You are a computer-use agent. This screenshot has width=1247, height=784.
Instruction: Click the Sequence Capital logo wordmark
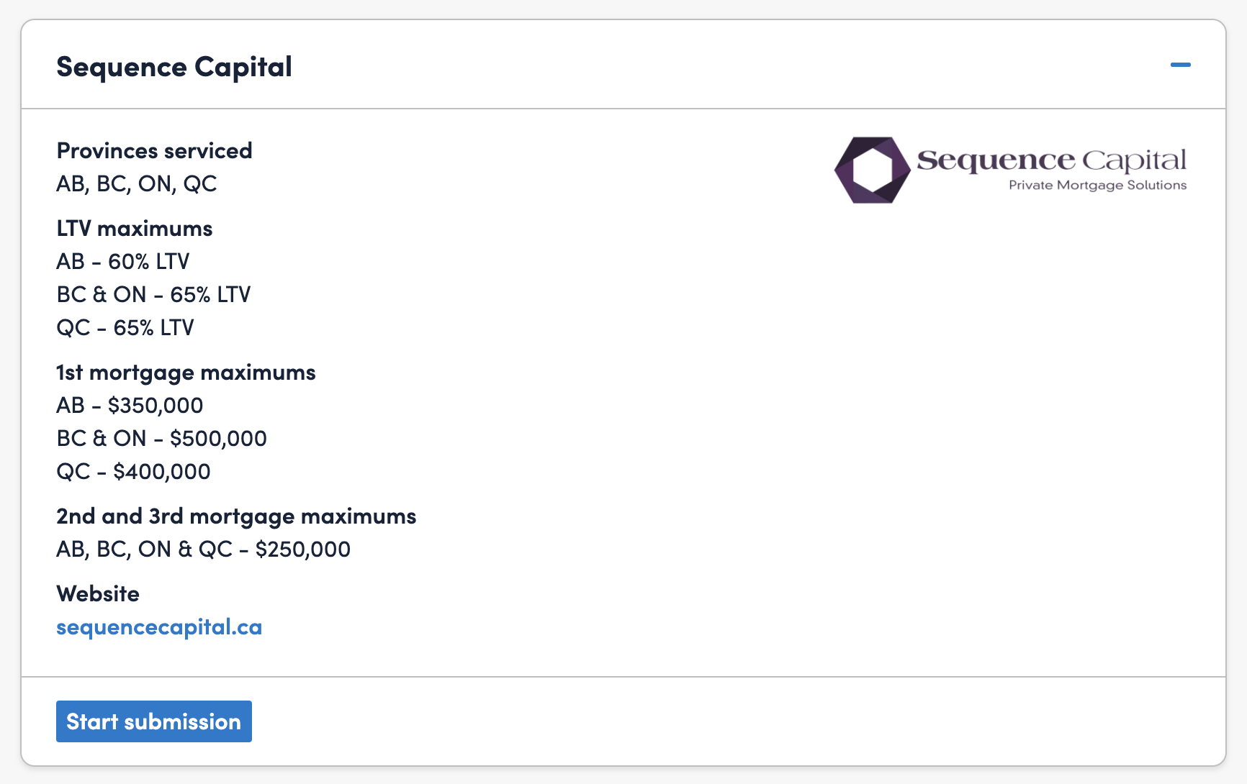(x=1051, y=160)
